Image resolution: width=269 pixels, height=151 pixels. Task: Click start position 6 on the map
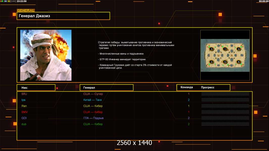coord(238,62)
